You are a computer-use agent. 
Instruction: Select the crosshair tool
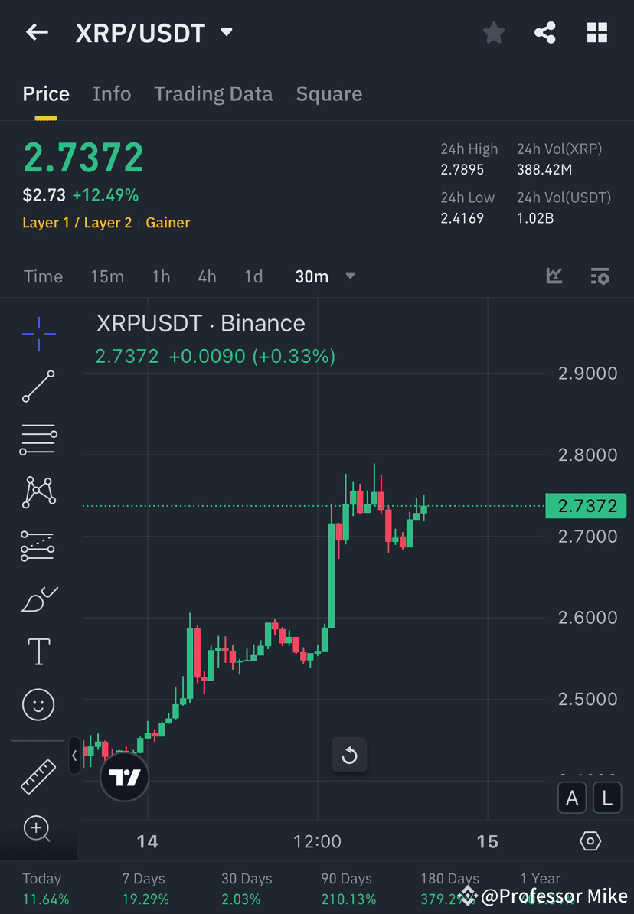click(38, 333)
